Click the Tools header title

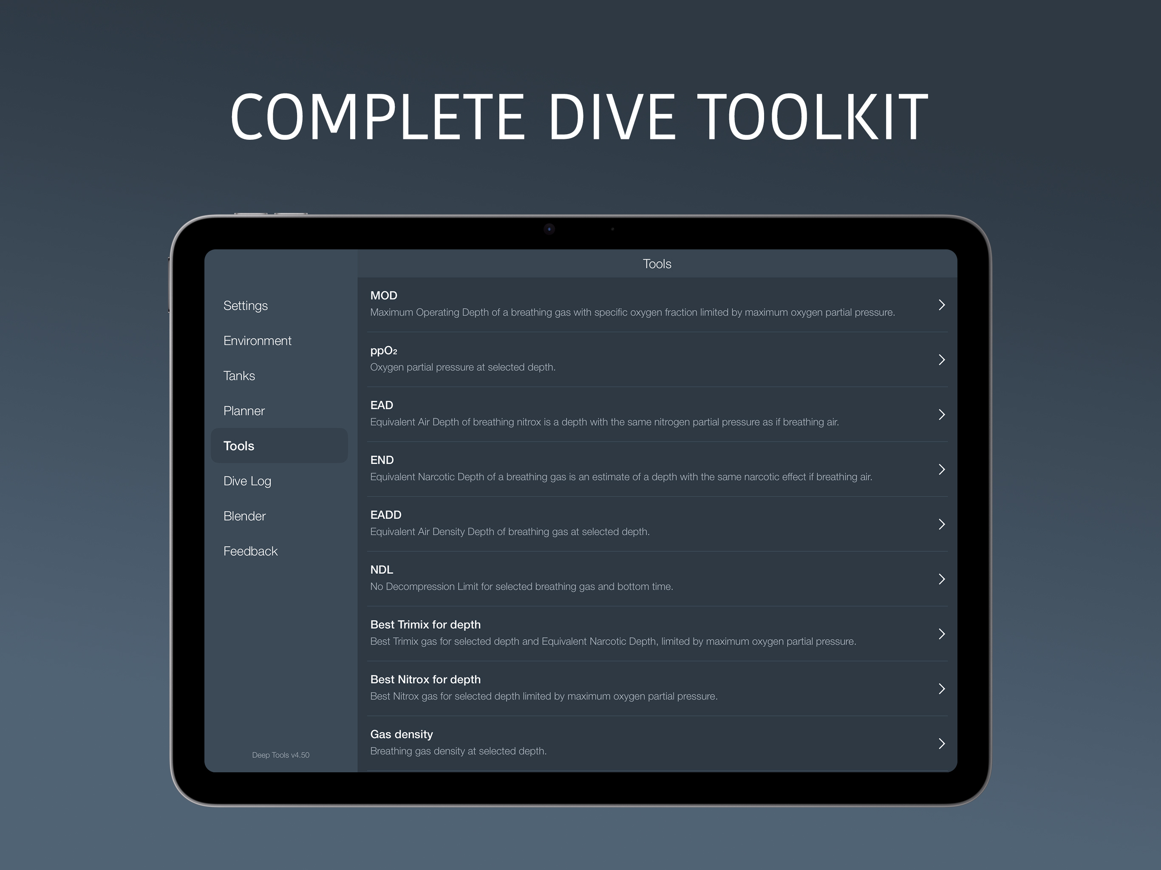pyautogui.click(x=657, y=264)
